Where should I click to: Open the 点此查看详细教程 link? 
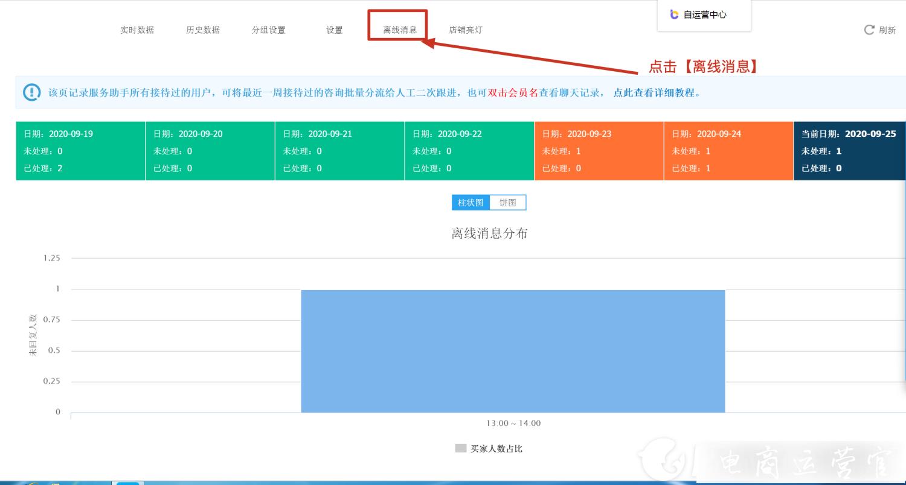(654, 93)
